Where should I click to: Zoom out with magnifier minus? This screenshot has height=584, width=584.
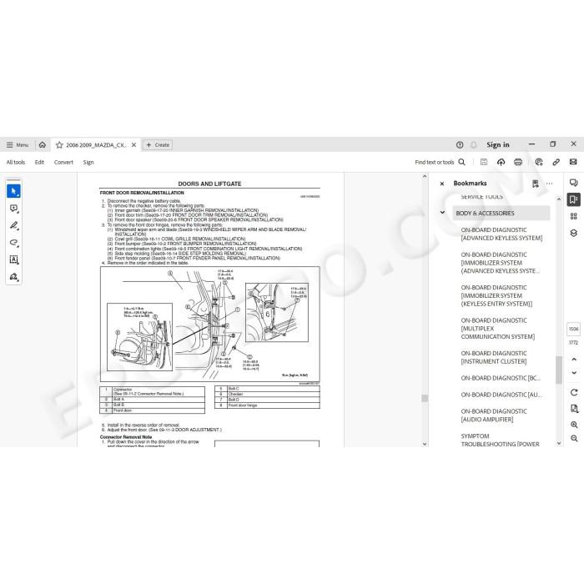[574, 438]
